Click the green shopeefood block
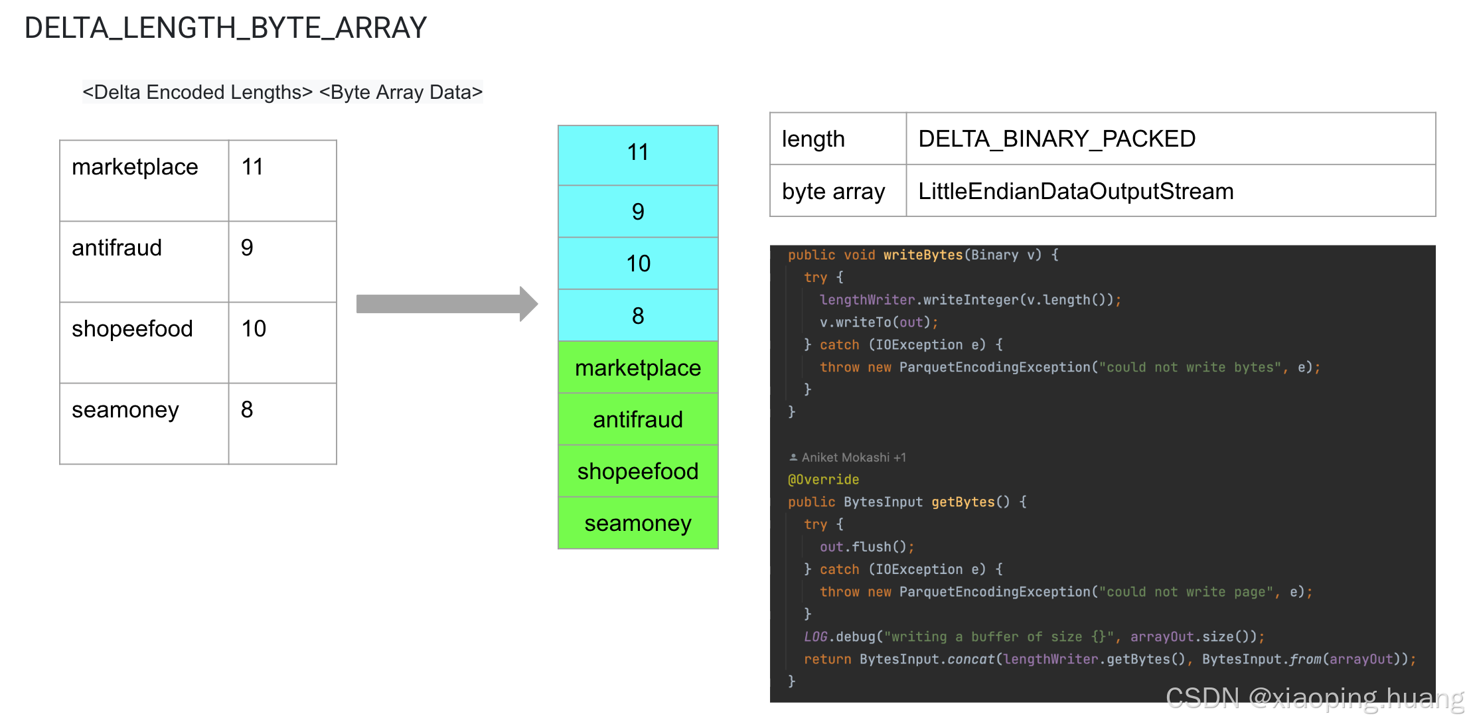 [x=637, y=471]
